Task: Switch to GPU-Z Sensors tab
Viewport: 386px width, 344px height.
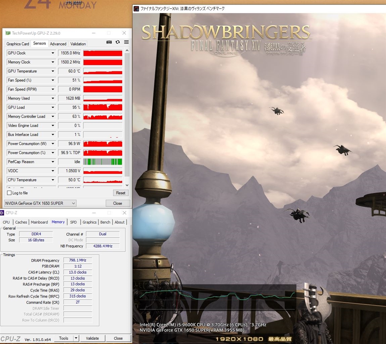Action: 39,43
